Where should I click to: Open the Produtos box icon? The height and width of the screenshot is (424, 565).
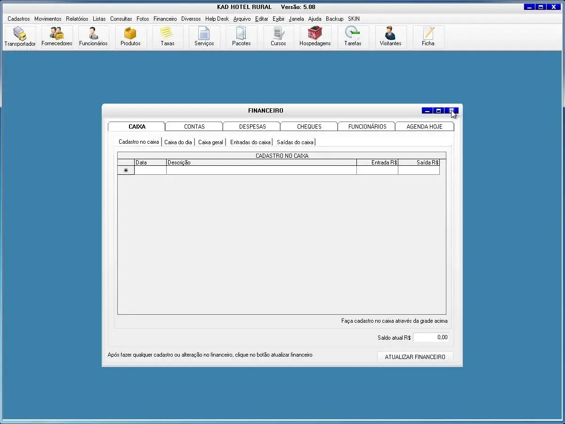(130, 37)
